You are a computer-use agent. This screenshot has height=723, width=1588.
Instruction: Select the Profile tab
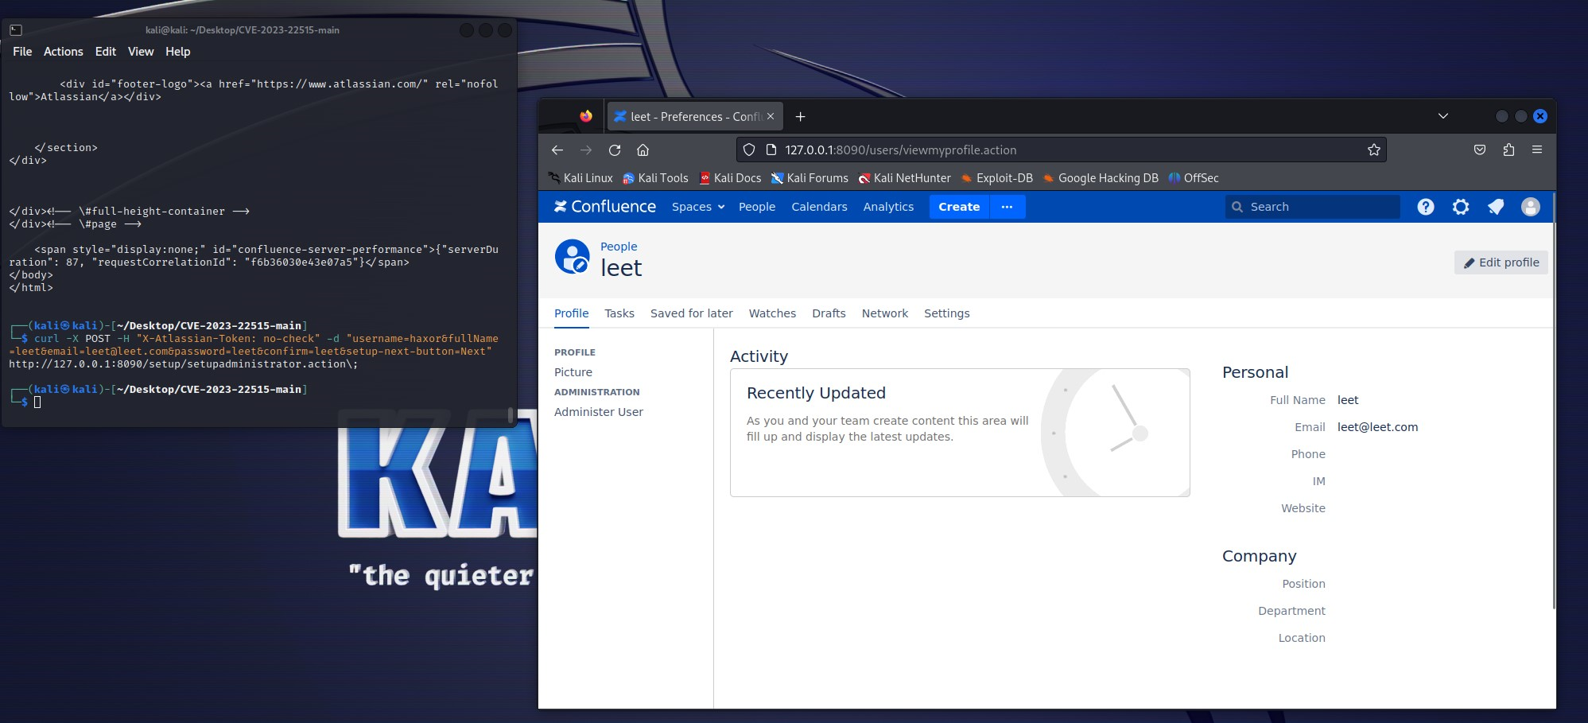pos(572,313)
